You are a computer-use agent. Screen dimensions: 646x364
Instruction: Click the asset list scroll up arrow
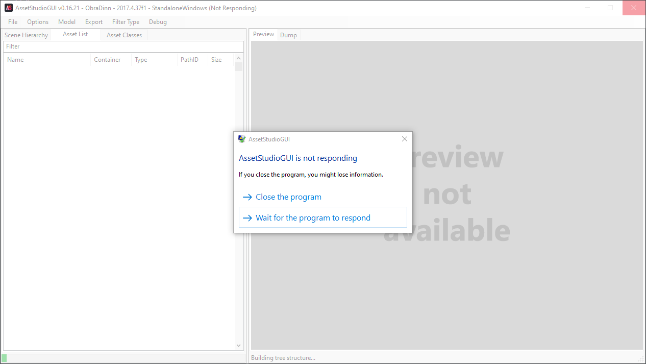(238, 59)
